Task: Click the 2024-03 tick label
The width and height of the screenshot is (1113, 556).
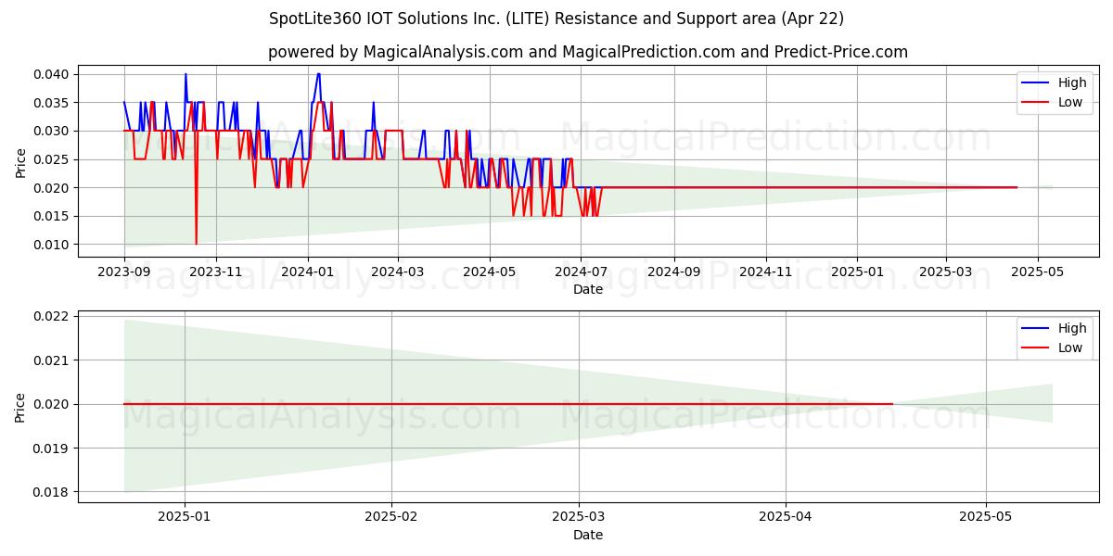Action: [398, 272]
